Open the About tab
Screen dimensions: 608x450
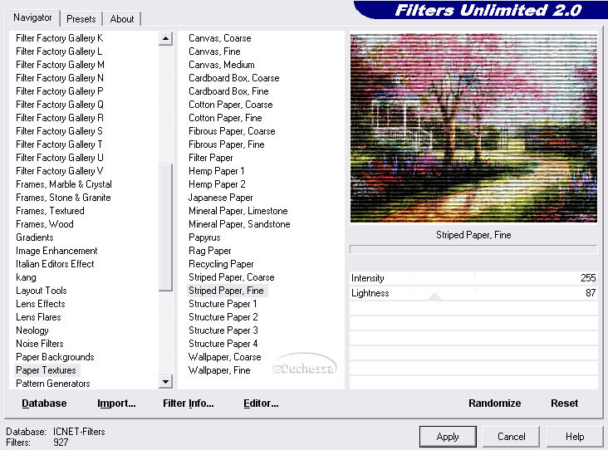pyautogui.click(x=122, y=19)
